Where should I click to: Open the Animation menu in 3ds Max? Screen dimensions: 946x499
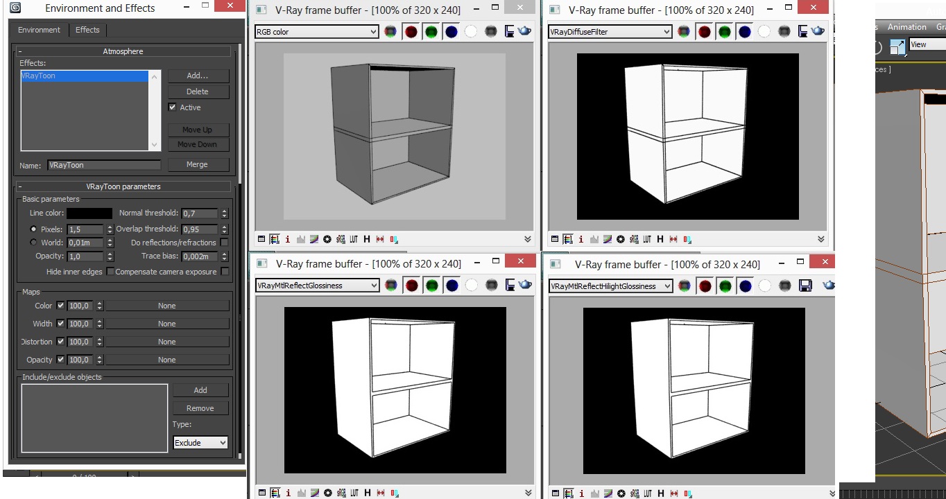(x=907, y=27)
